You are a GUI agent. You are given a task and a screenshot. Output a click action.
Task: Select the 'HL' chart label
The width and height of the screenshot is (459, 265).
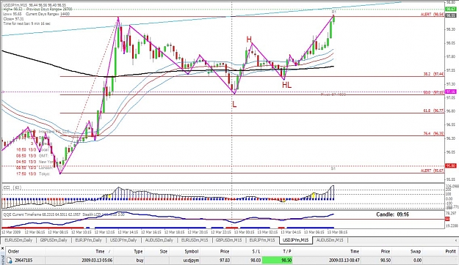pyautogui.click(x=286, y=85)
